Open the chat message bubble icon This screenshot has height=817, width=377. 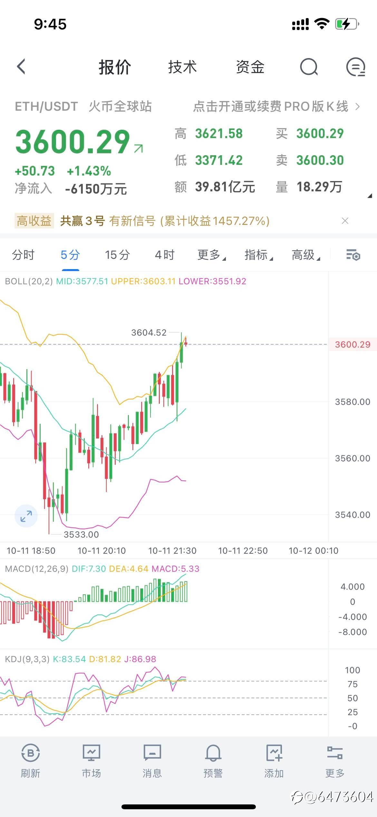355,67
